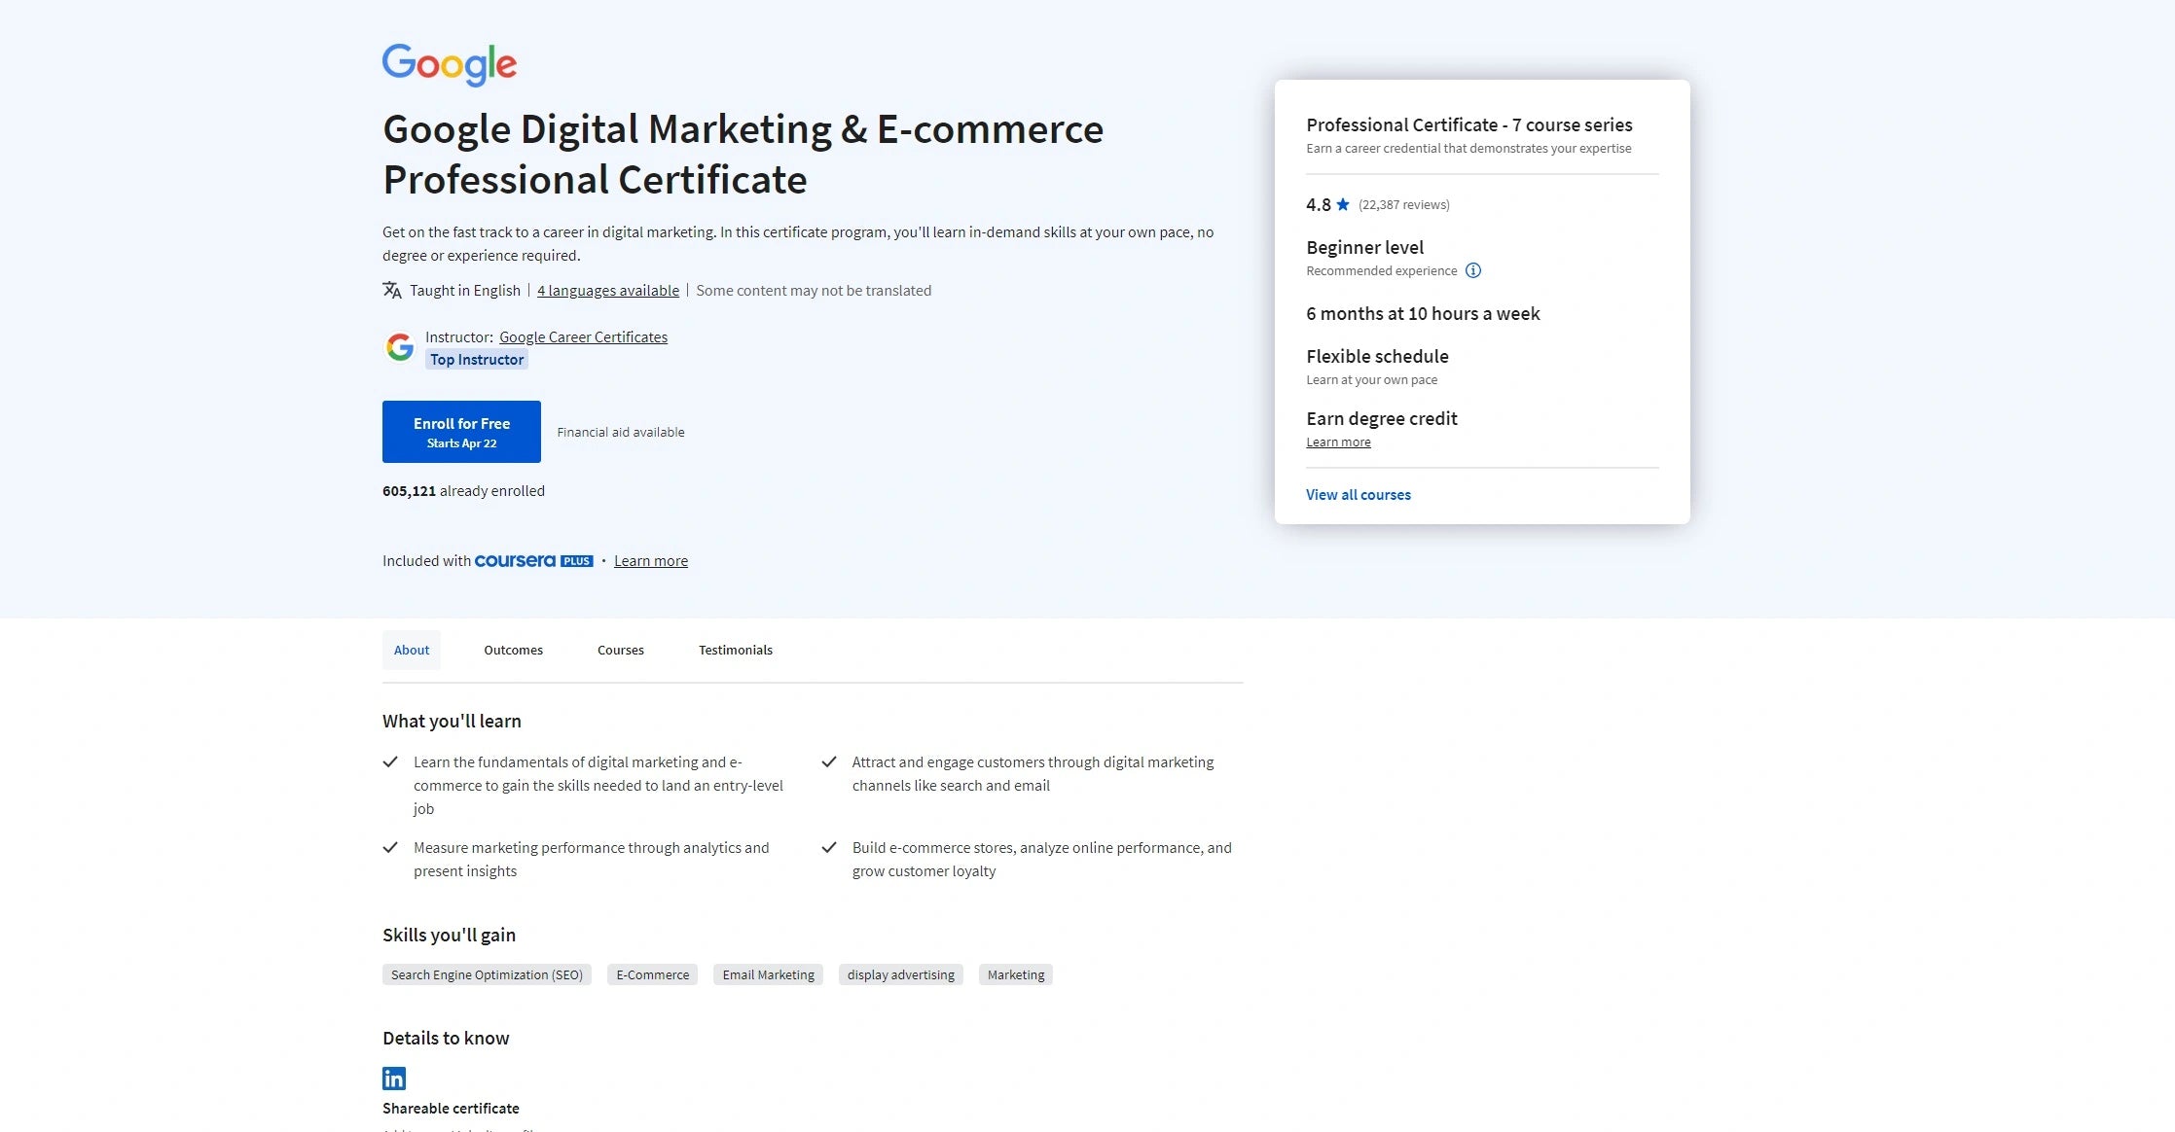
Task: Select the display advertising skill tag
Action: [901, 974]
